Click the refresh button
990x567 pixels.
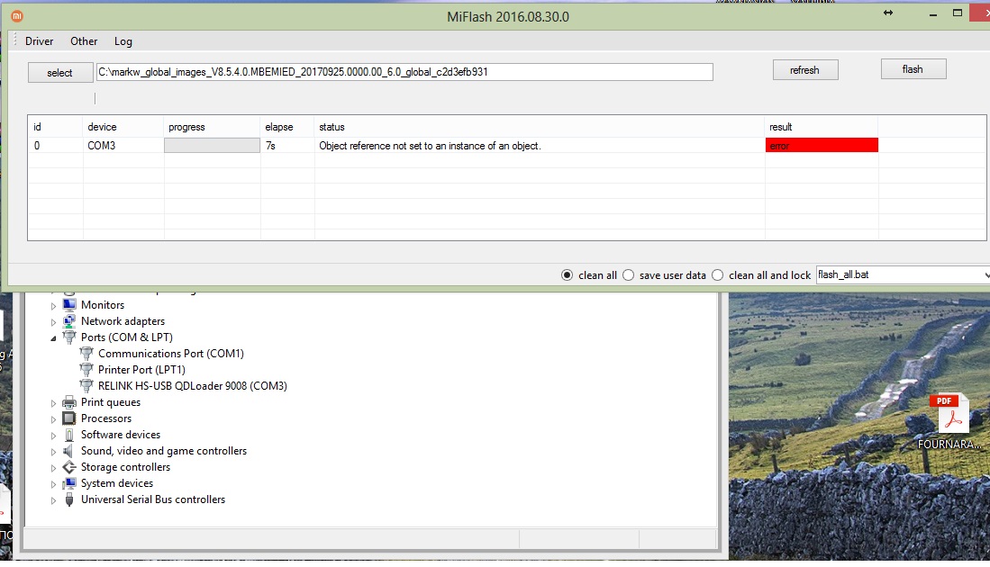tap(804, 70)
